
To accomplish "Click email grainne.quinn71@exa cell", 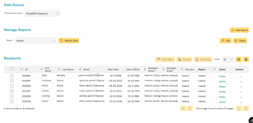I will [x=92, y=80].
